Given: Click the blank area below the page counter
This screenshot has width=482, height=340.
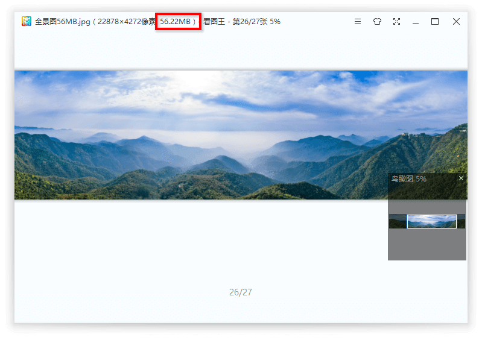Looking at the screenshot, I should [240, 310].
